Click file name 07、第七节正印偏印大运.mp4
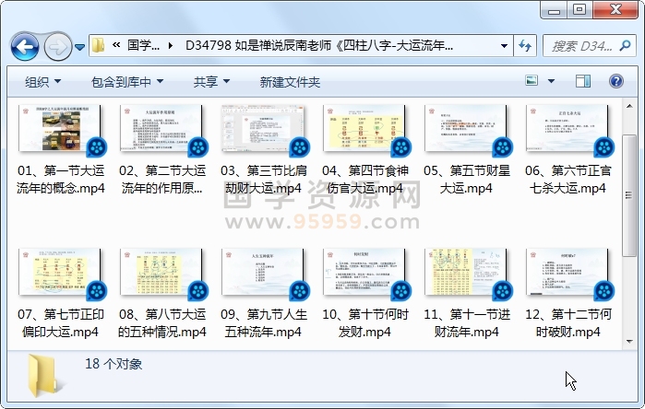Screen dimensions: 645x409 [61, 322]
